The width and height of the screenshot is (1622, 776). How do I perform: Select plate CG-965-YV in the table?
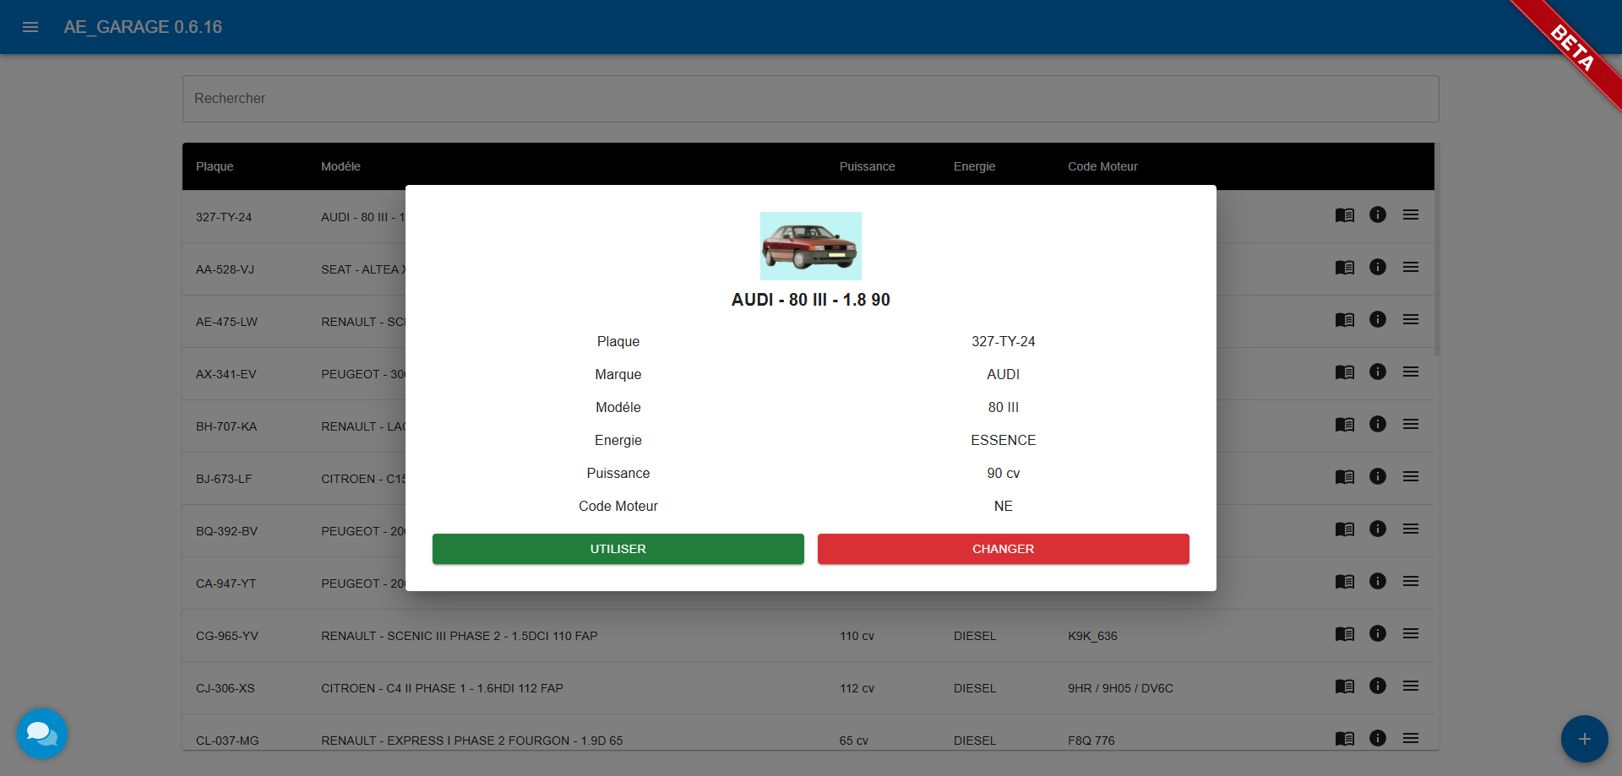(x=227, y=636)
